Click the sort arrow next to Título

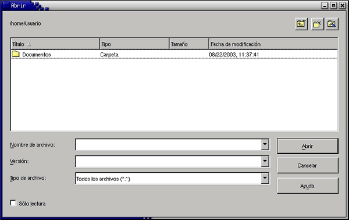click(29, 44)
